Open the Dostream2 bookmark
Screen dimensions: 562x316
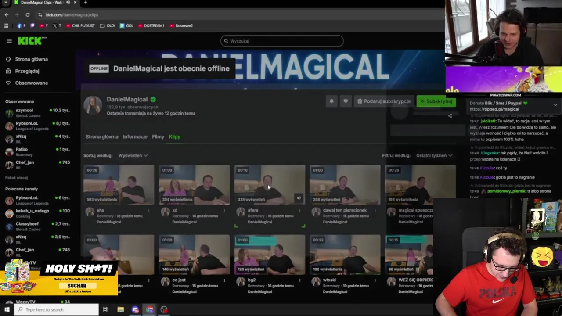pyautogui.click(x=181, y=25)
